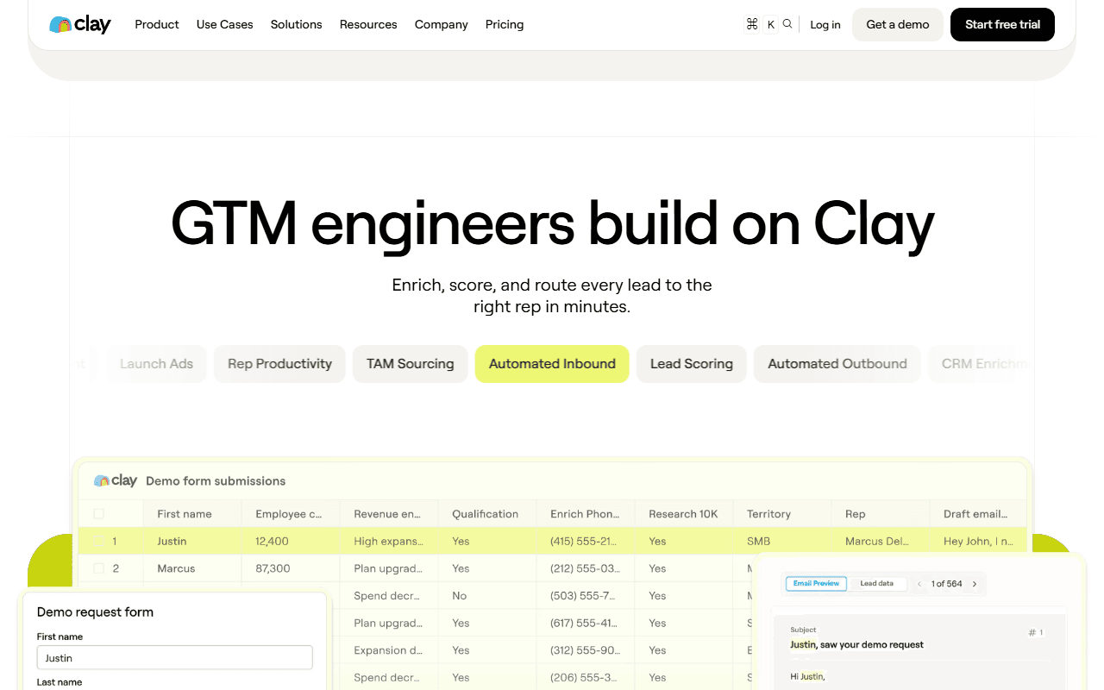1104x690 pixels.
Task: Tick the select-all checkbox in the table header
Action: pos(98,513)
